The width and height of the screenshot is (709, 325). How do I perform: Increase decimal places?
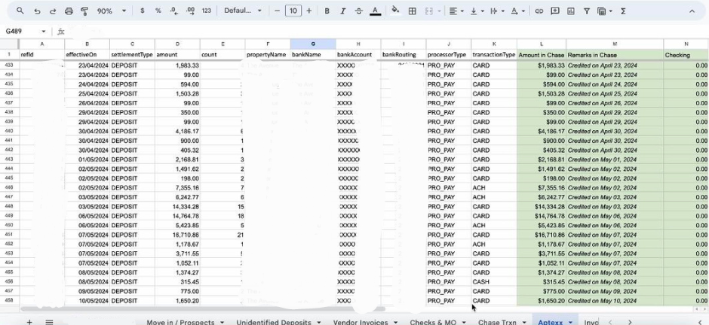point(190,11)
